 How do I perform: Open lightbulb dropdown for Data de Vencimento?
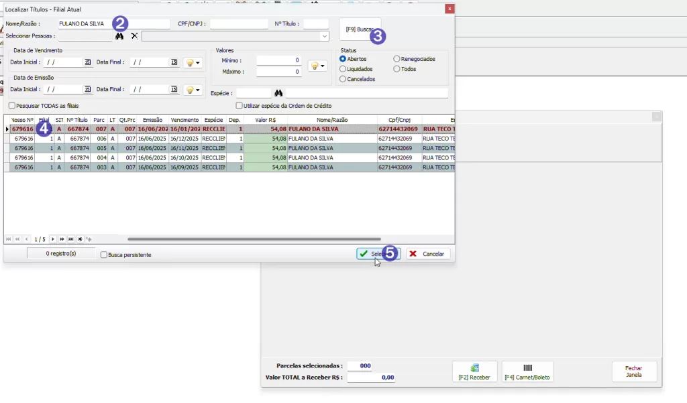[x=193, y=62]
